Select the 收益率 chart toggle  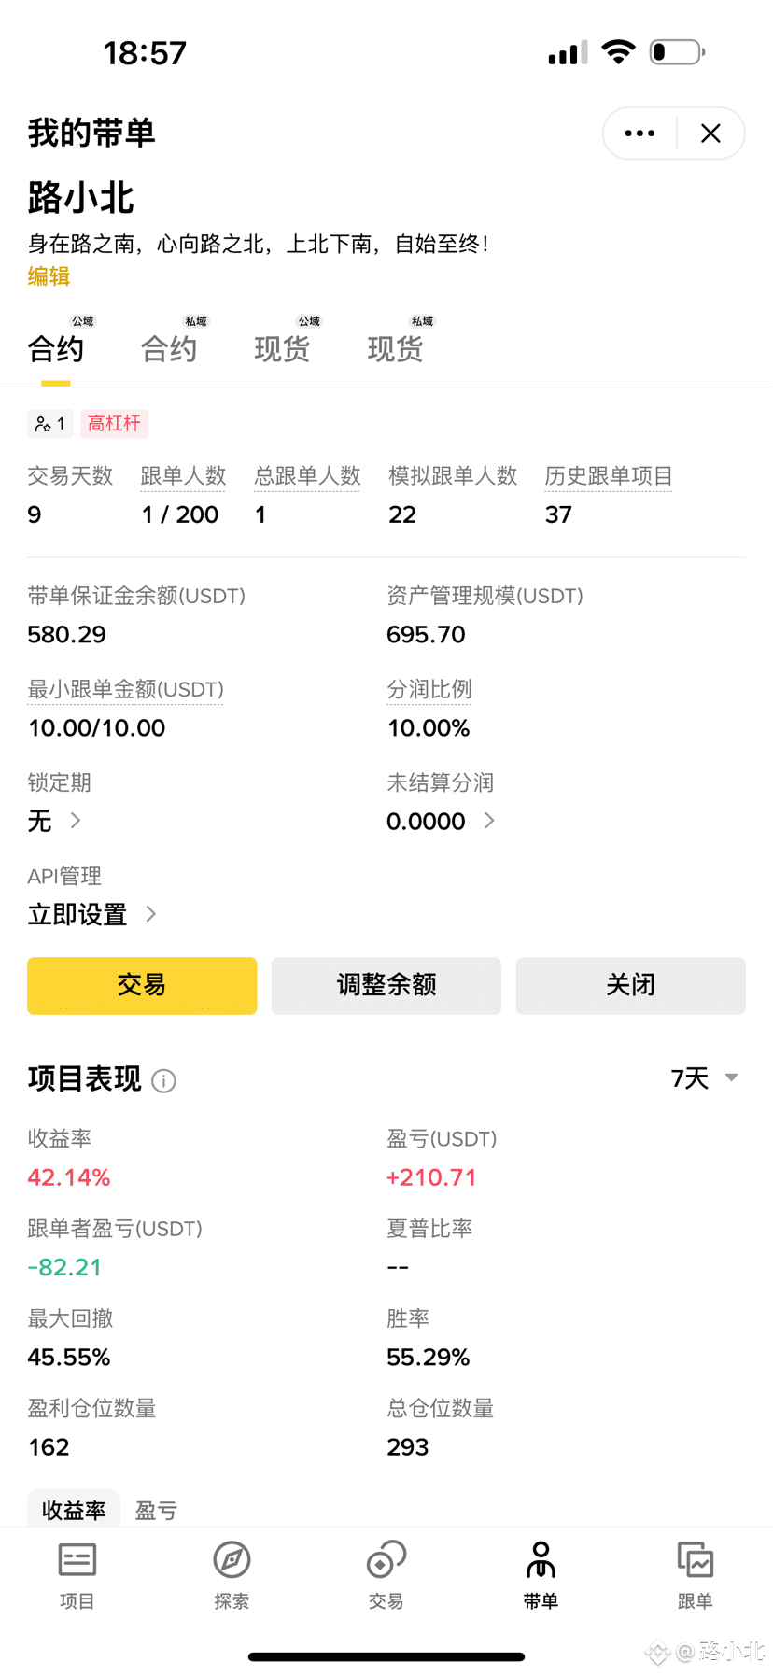click(x=74, y=1510)
